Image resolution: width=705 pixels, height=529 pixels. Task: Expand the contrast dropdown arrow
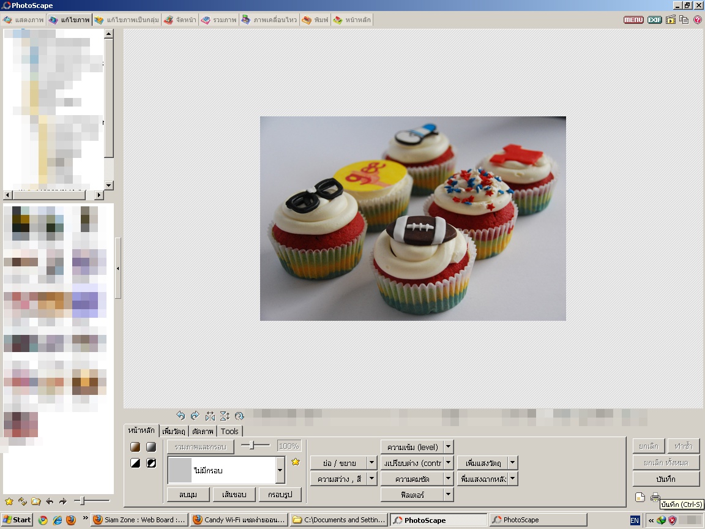tap(448, 463)
